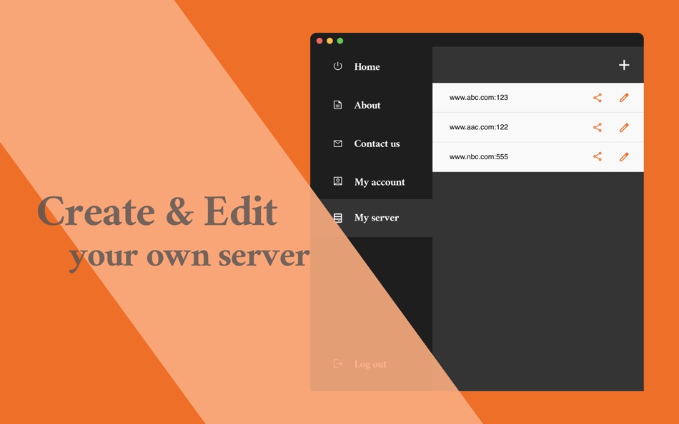The image size is (679, 424).
Task: Share the www.aac.com:122 server
Action: click(x=597, y=127)
